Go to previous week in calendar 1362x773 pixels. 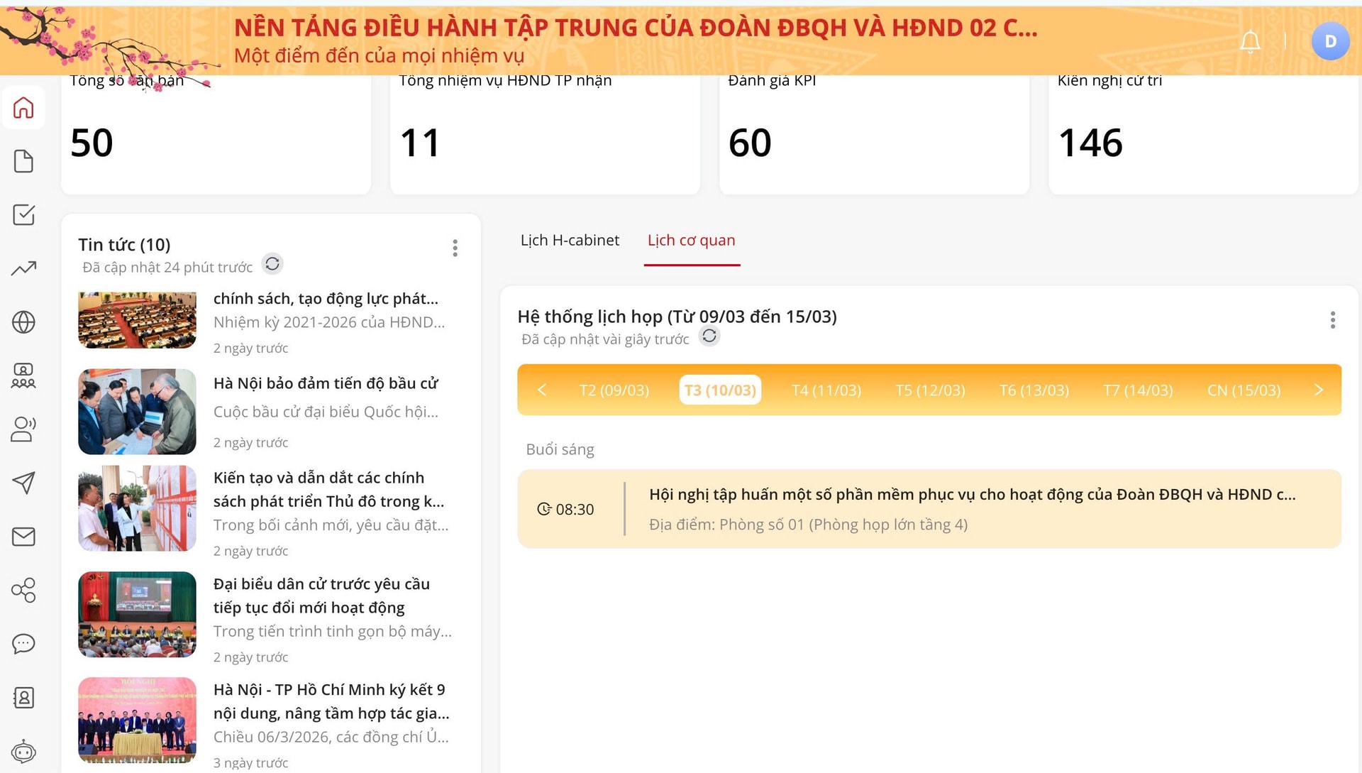(542, 390)
